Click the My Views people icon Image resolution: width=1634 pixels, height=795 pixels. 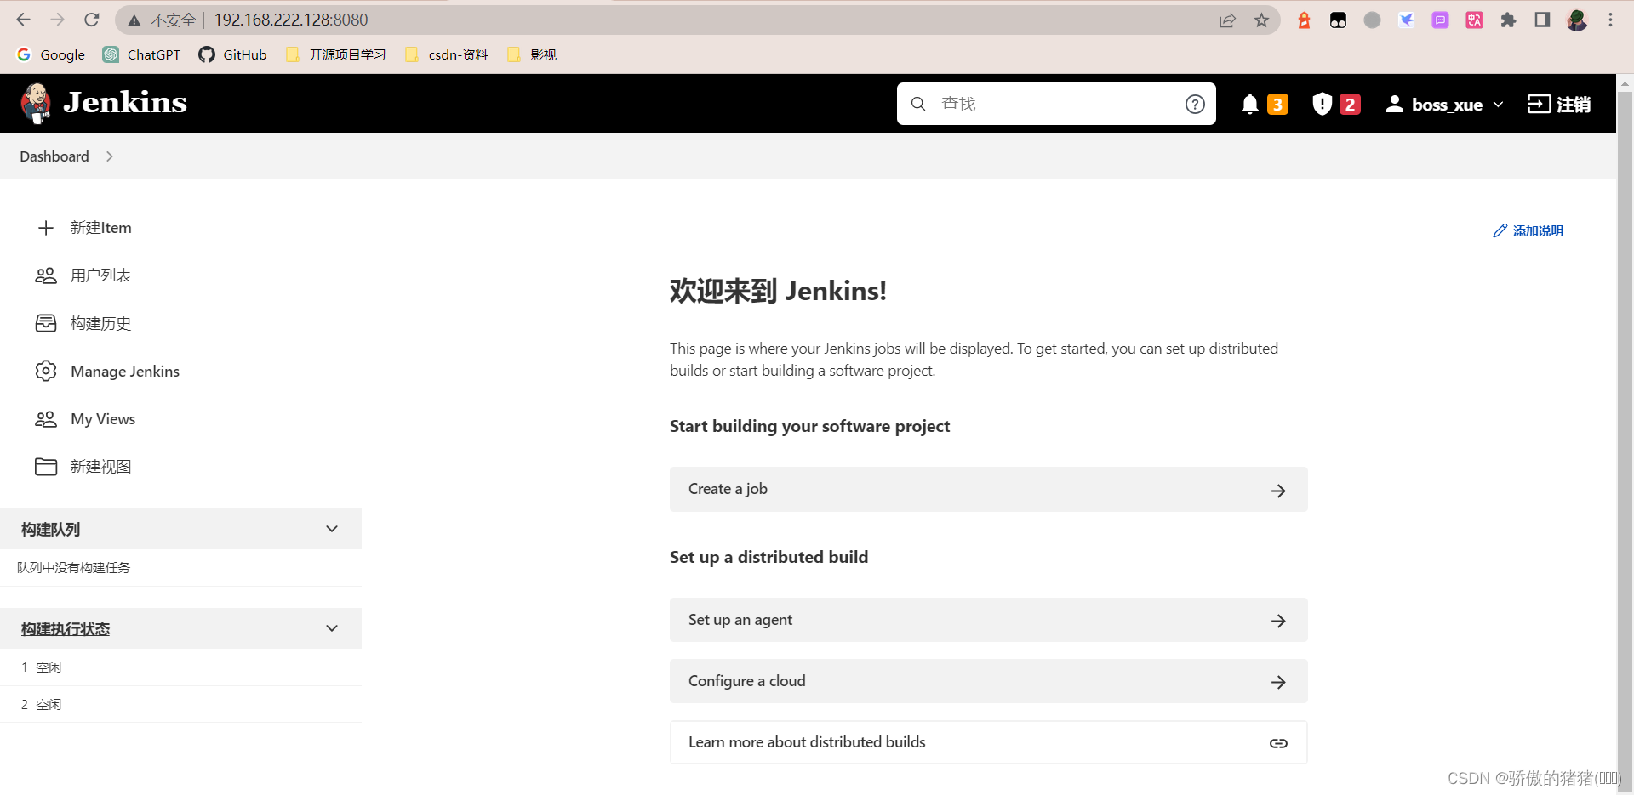point(46,419)
